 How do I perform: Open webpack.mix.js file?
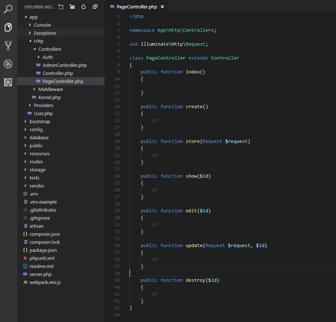coord(45,282)
